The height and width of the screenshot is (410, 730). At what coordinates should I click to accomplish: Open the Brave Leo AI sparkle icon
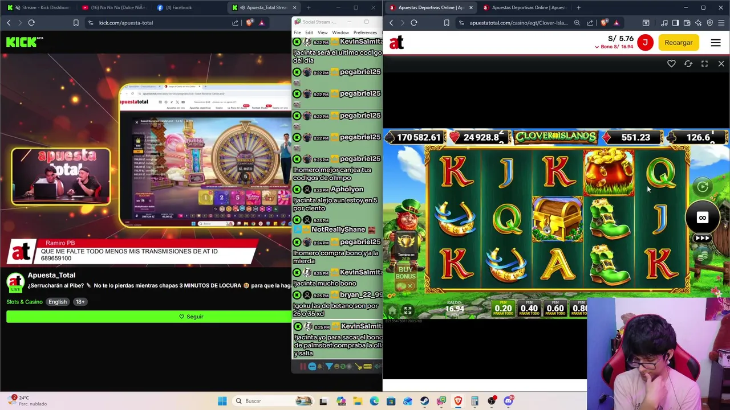click(x=699, y=23)
